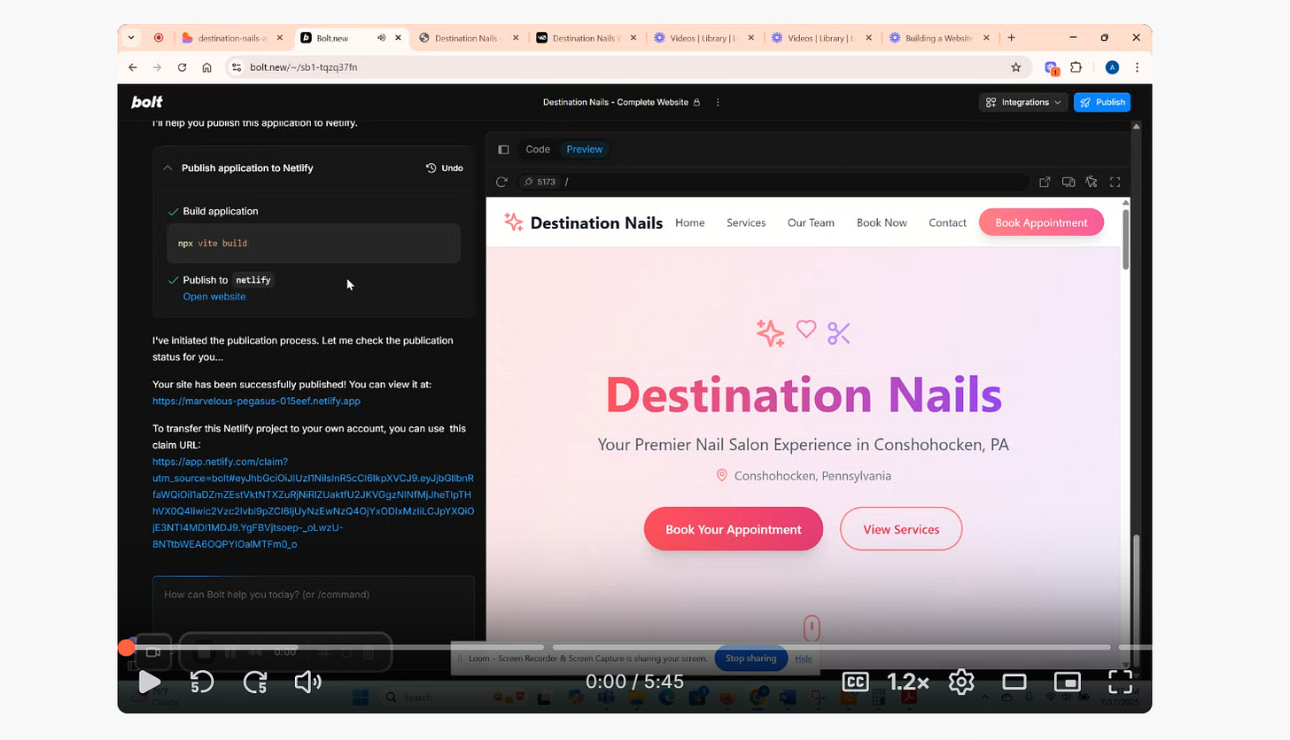Switch to the Code tab
Viewport: 1290px width, 740px height.
[538, 150]
